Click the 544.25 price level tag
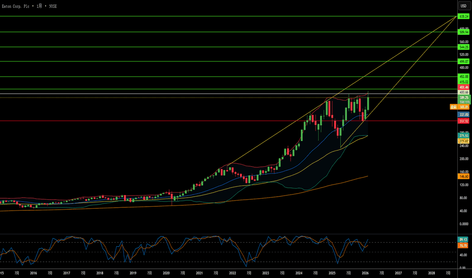 463,47
